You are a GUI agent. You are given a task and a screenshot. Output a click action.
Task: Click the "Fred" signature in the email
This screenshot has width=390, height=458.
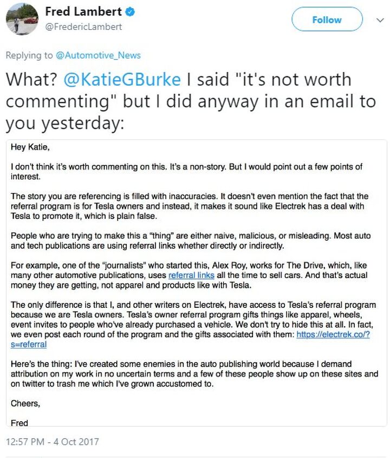(x=19, y=422)
